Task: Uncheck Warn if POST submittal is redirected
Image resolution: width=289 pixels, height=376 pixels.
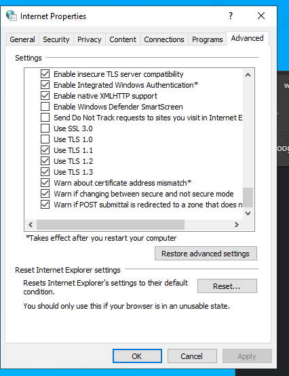Action: pyautogui.click(x=45, y=205)
